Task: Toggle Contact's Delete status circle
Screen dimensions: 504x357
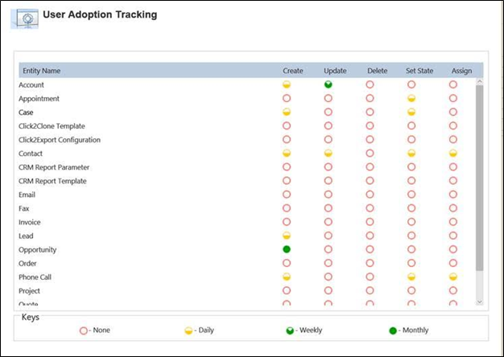Action: pos(370,153)
